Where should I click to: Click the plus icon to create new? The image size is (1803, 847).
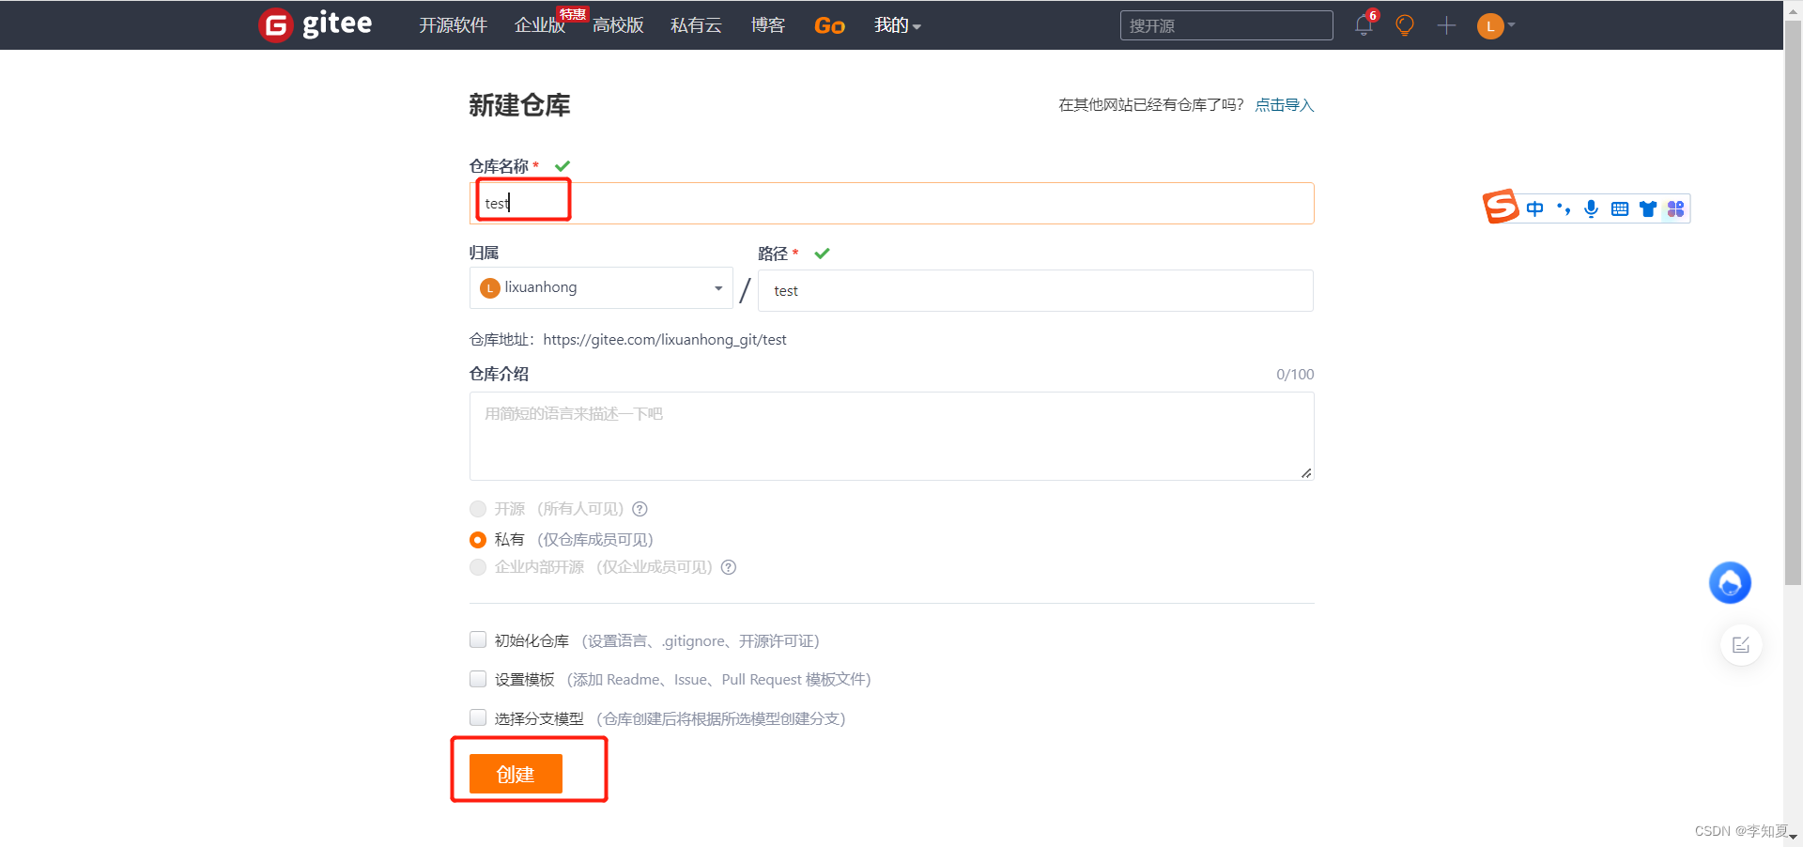[1446, 25]
